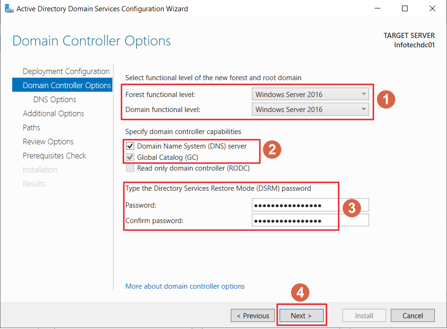Screen dimensions: 447x329
Task: Open the Domain functional level dropdown
Action: (x=310, y=109)
